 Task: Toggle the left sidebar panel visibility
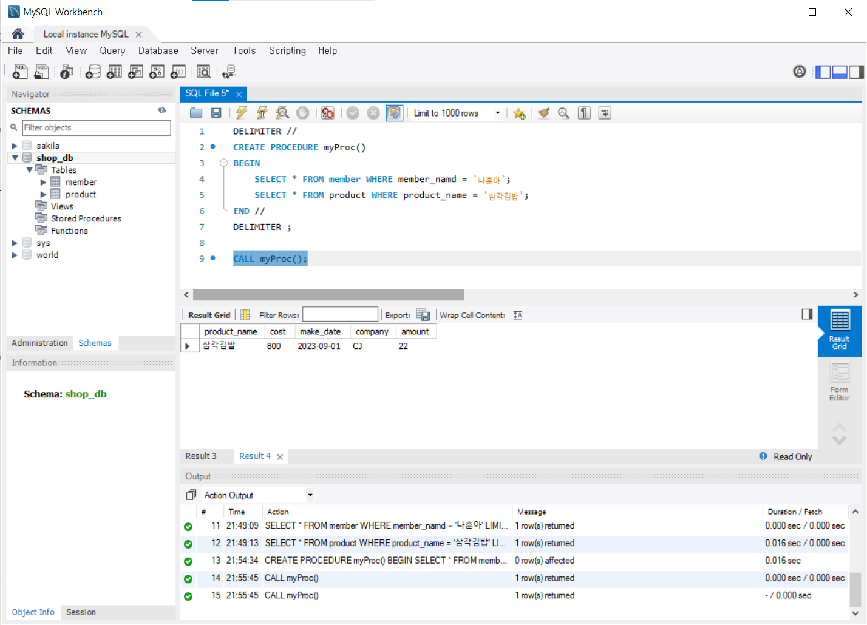click(823, 72)
